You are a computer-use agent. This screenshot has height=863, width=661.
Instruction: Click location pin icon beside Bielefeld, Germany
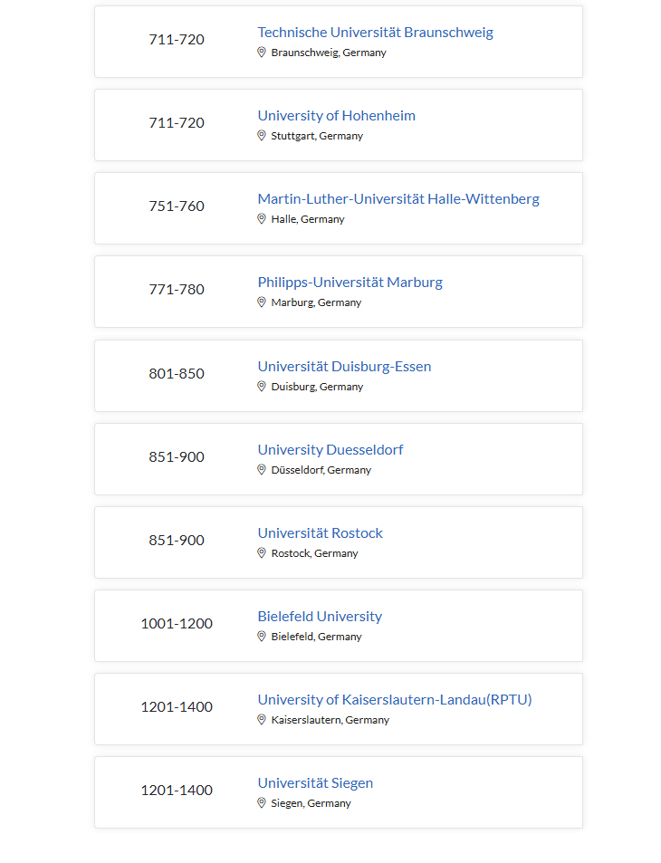pos(262,637)
